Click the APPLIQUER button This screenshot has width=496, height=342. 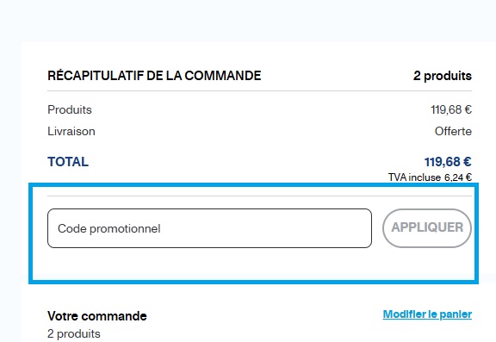[427, 227]
